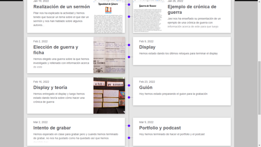Open the 'Display' entry from Feb 9
Image resolution: width=261 pixels, height=147 pixels.
[147, 47]
